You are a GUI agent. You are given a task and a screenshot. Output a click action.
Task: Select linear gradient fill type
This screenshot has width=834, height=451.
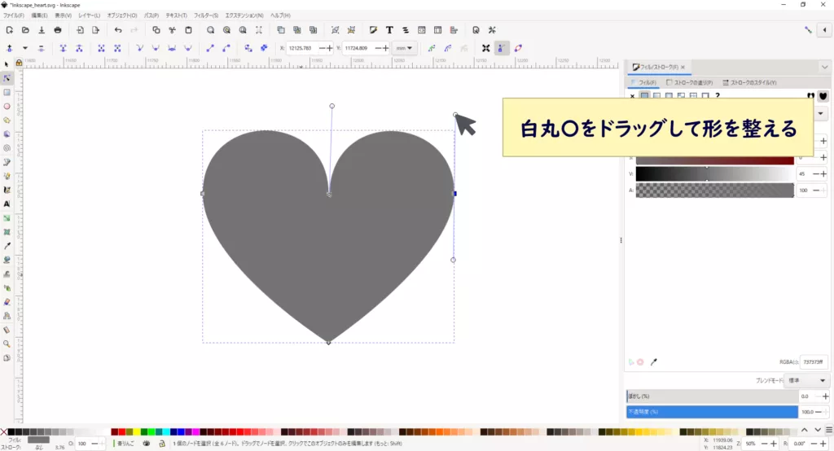657,96
